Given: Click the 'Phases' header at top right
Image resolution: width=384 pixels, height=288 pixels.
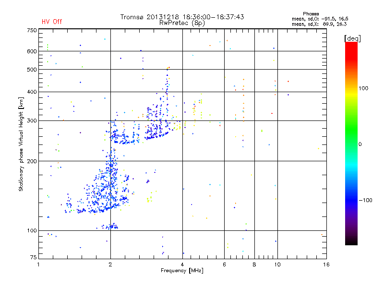Looking at the screenshot, I should coord(311,14).
